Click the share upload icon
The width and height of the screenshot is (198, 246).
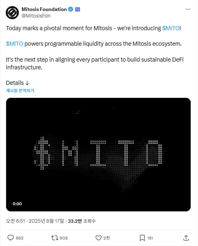(x=186, y=238)
